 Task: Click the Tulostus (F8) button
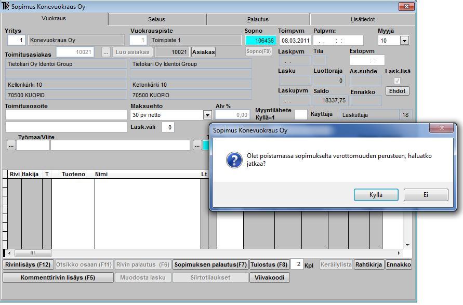coord(269,264)
